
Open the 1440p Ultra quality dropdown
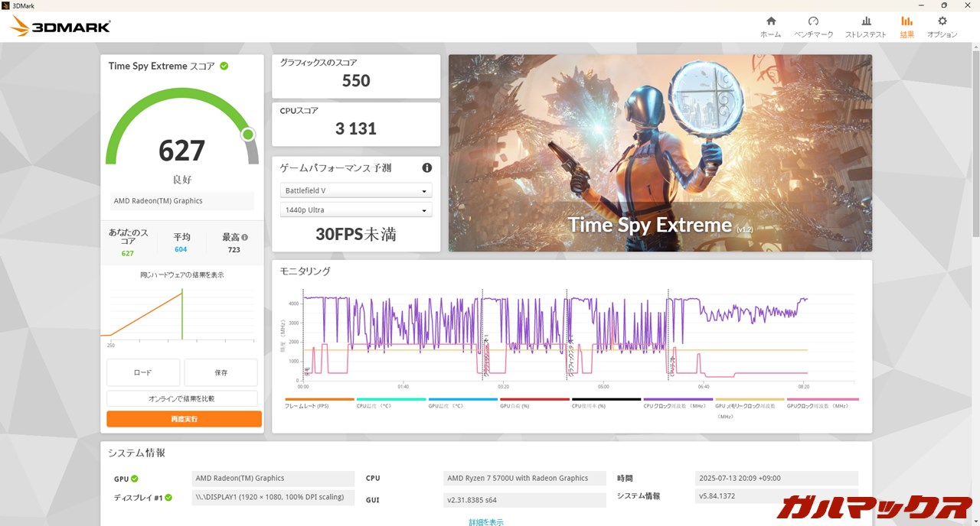(356, 210)
